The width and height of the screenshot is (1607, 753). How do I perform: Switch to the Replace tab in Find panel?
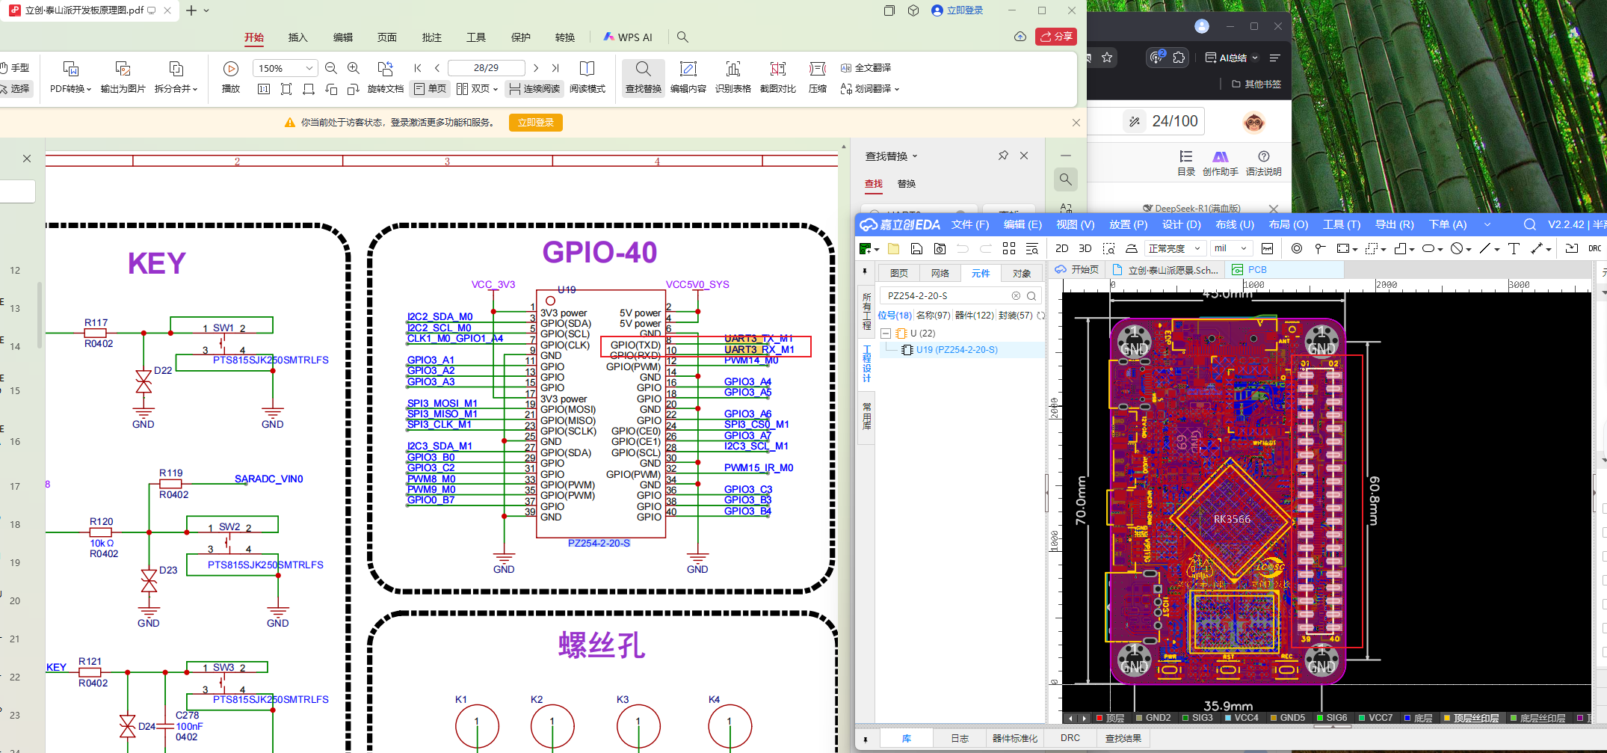pyautogui.click(x=907, y=184)
